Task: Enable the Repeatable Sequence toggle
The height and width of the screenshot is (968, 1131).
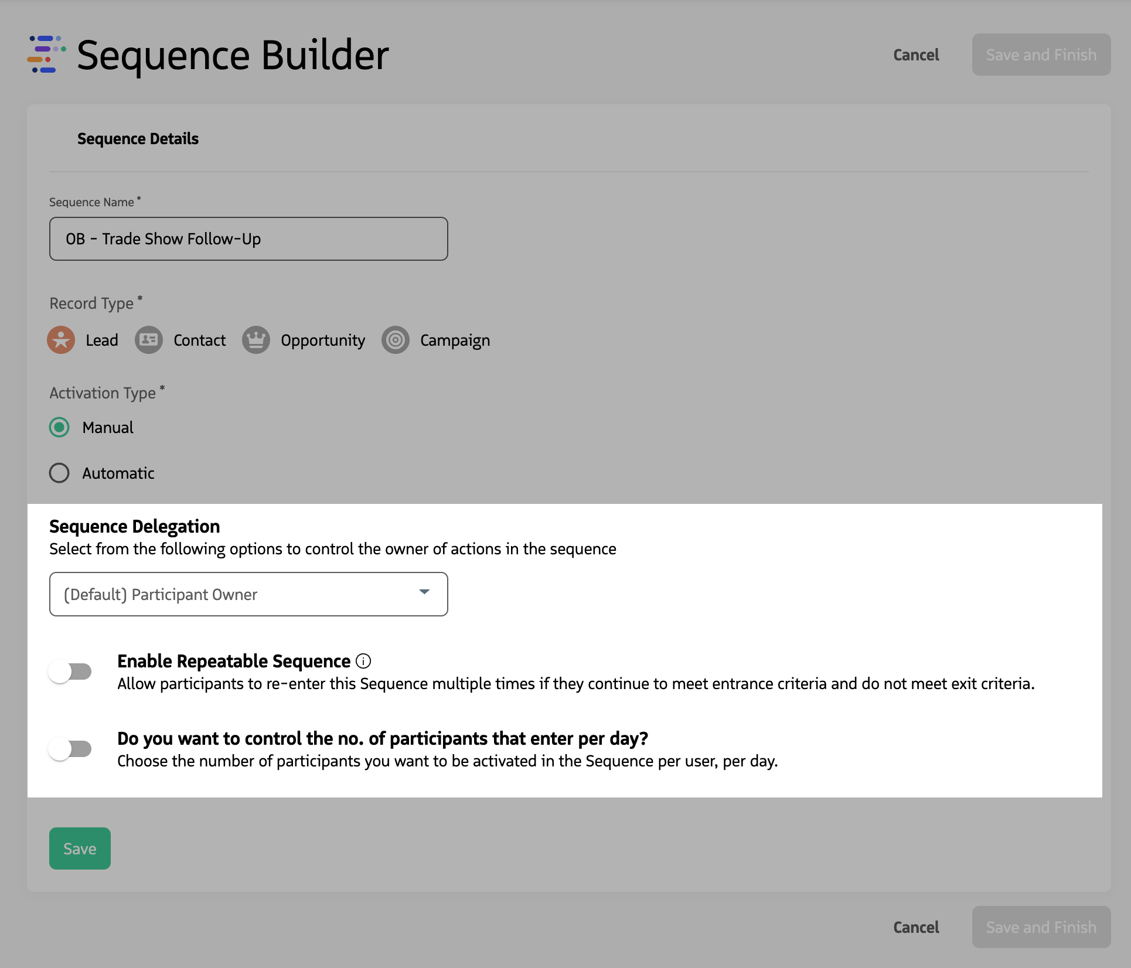Action: point(70,672)
